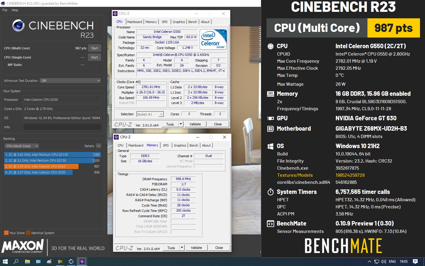Viewport: 425px width, 266px height.
Task: Switch to Mainboard tab in upper CPU-Z window
Action: click(x=135, y=22)
